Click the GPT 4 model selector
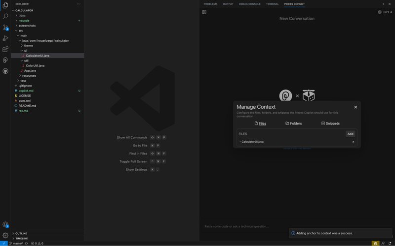This screenshot has width=395, height=246. (385, 12)
